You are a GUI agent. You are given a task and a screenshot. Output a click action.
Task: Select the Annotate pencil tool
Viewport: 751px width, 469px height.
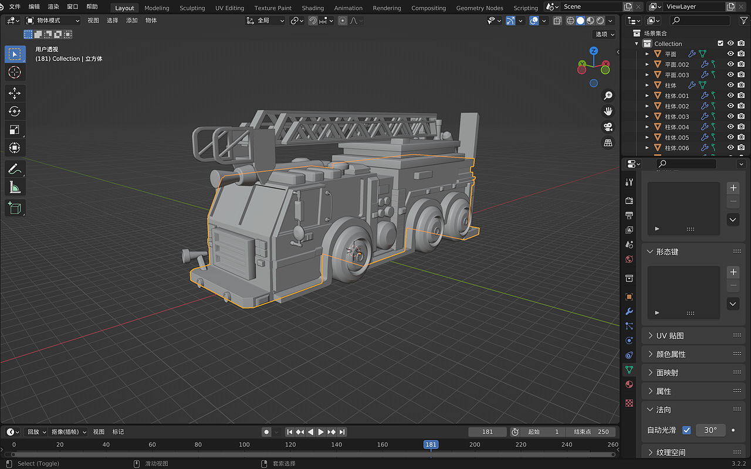coord(15,169)
